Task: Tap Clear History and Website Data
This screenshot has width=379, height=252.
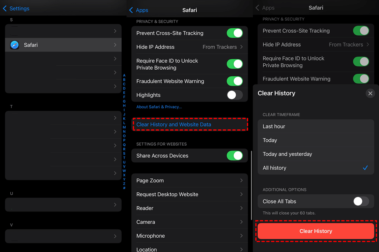Action: pos(189,125)
